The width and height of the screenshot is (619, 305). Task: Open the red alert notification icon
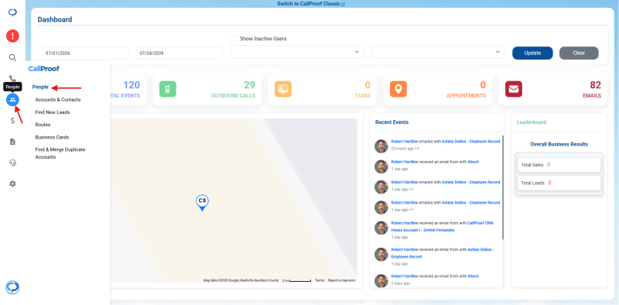tap(12, 36)
